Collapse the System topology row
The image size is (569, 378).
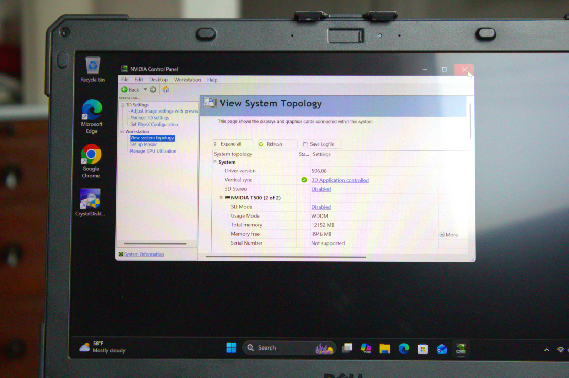pos(215,162)
